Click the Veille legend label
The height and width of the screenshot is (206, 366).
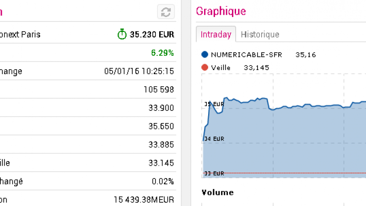point(221,68)
